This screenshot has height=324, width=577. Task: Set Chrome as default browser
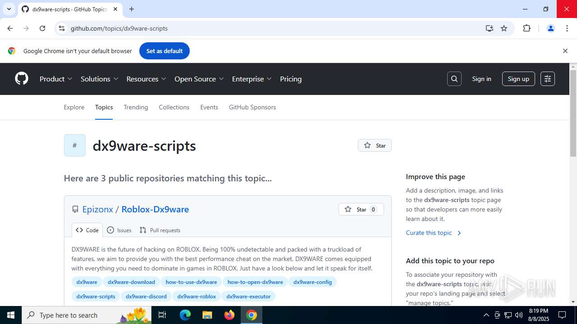click(165, 51)
